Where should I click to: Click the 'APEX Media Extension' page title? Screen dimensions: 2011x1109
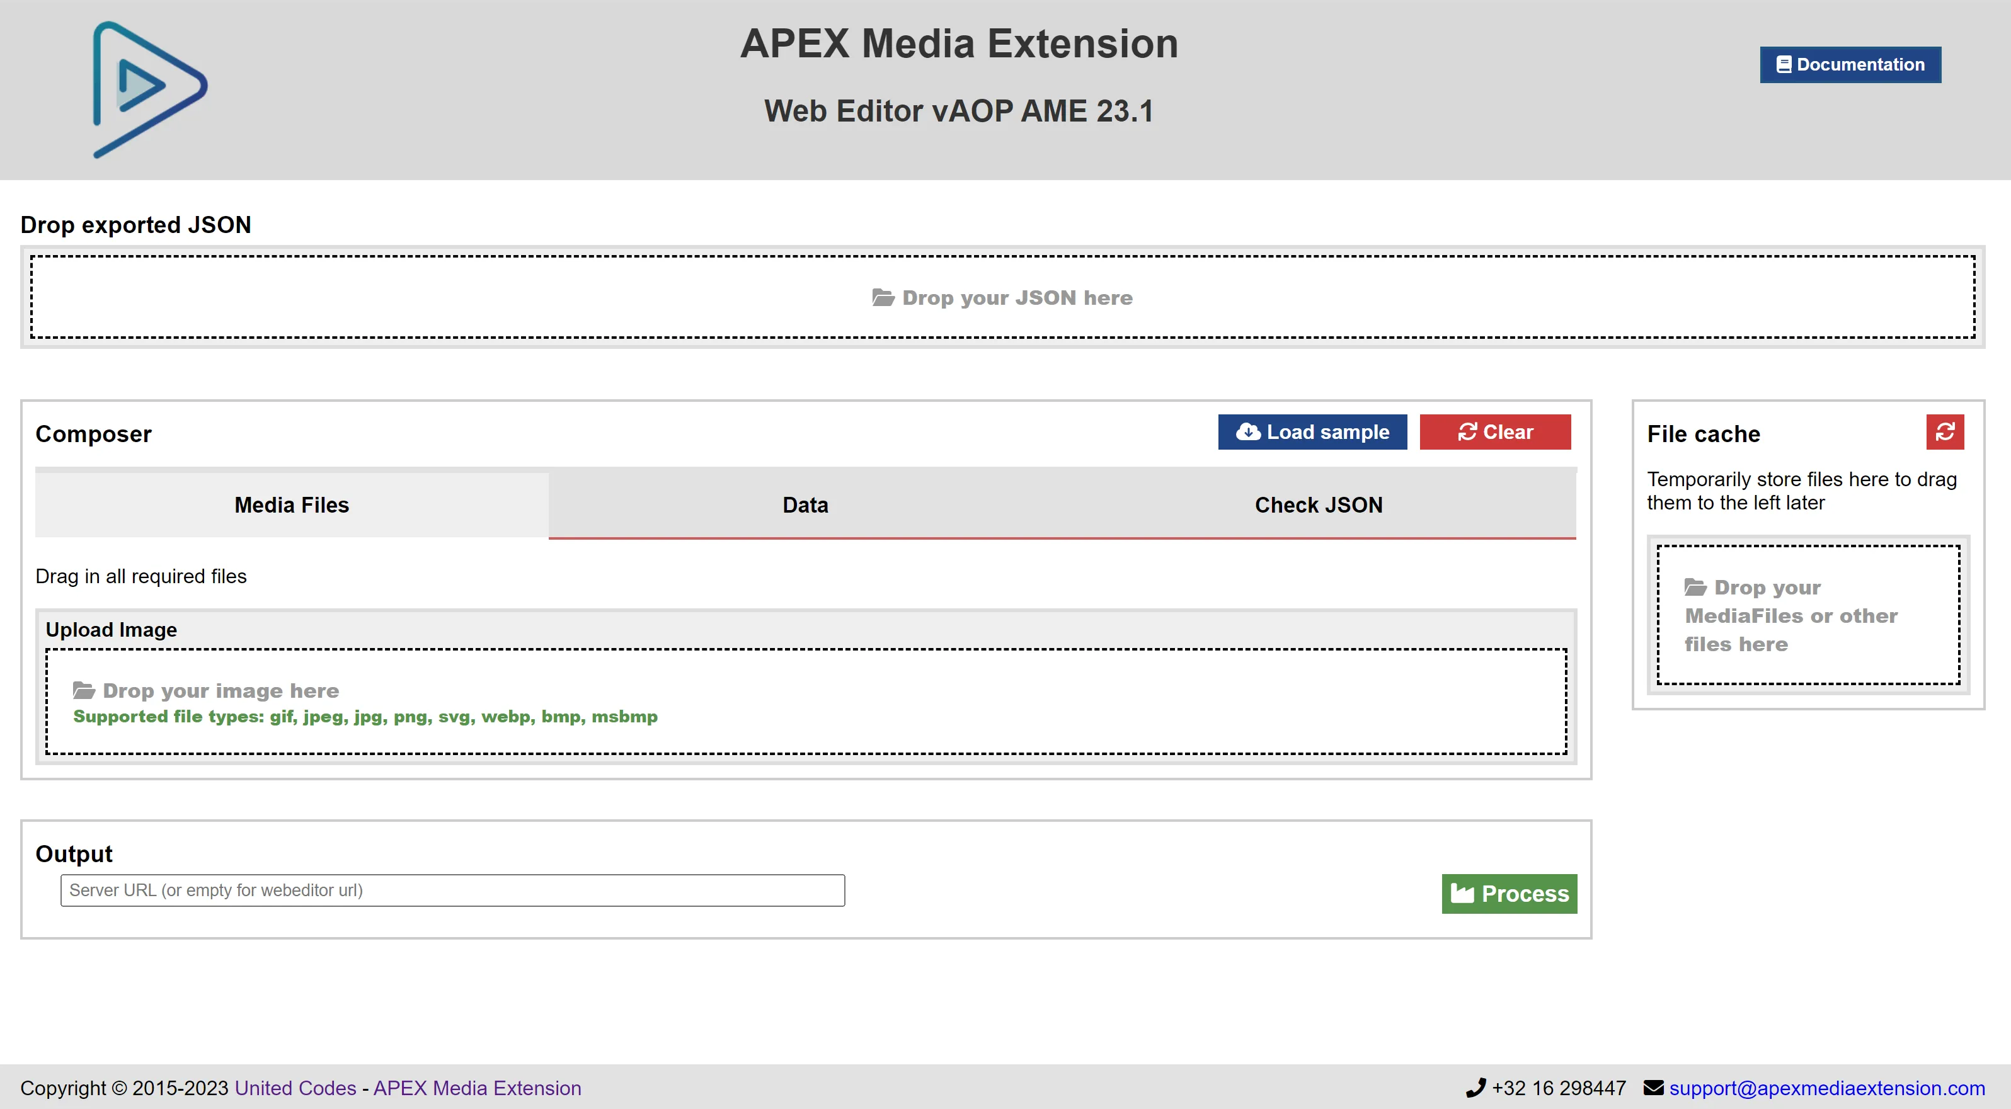click(959, 43)
